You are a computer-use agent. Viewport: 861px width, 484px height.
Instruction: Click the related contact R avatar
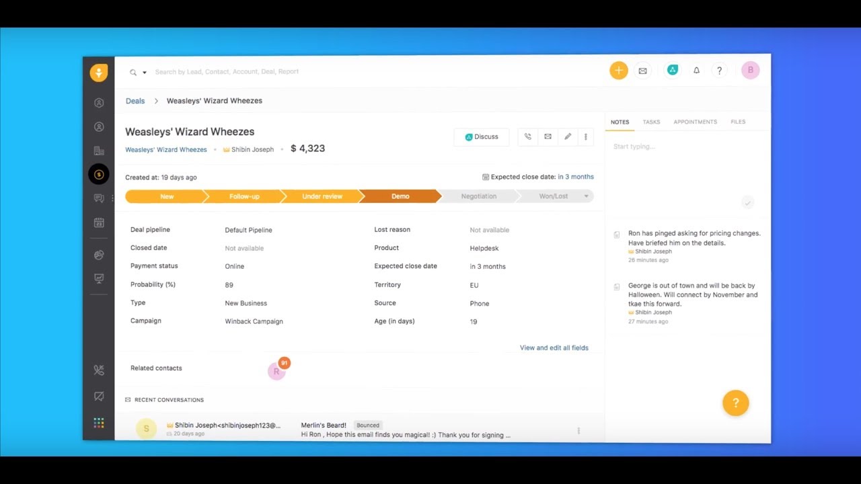tap(276, 371)
